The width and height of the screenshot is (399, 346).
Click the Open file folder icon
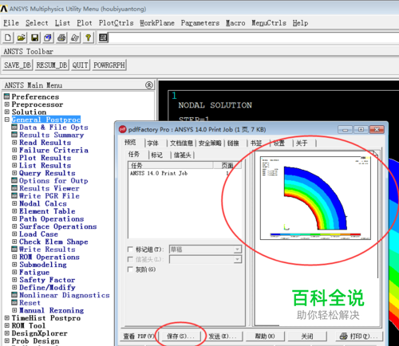22,37
